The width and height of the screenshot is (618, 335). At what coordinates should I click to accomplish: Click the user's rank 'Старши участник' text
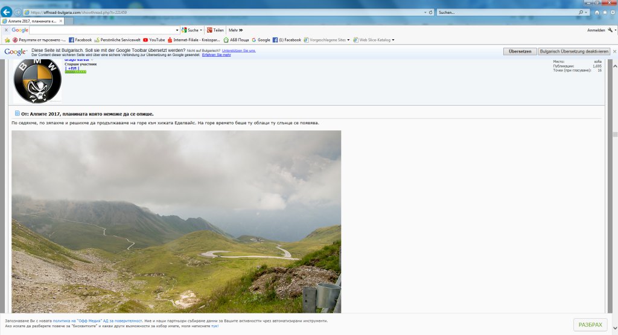click(x=80, y=64)
